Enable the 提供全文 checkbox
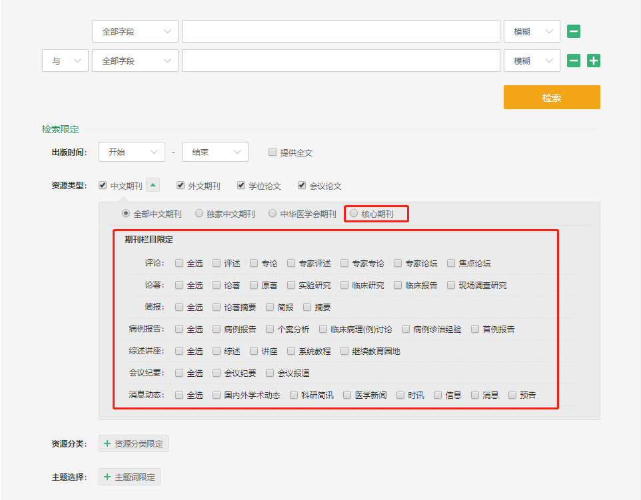 pos(273,152)
